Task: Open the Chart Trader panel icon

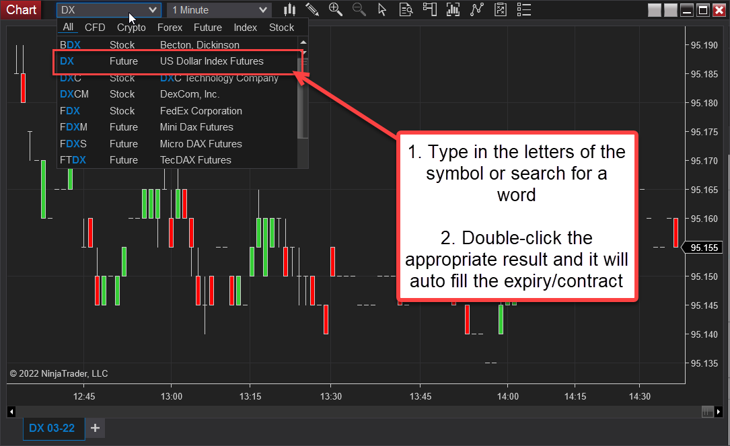Action: coord(430,9)
